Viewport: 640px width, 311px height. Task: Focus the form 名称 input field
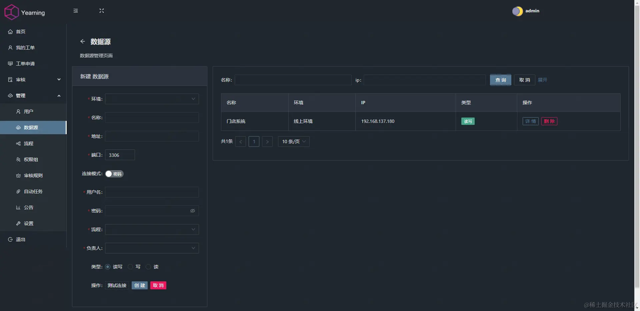click(152, 118)
